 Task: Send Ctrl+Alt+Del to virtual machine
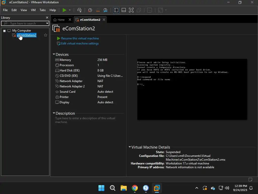pyautogui.click(x=79, y=10)
